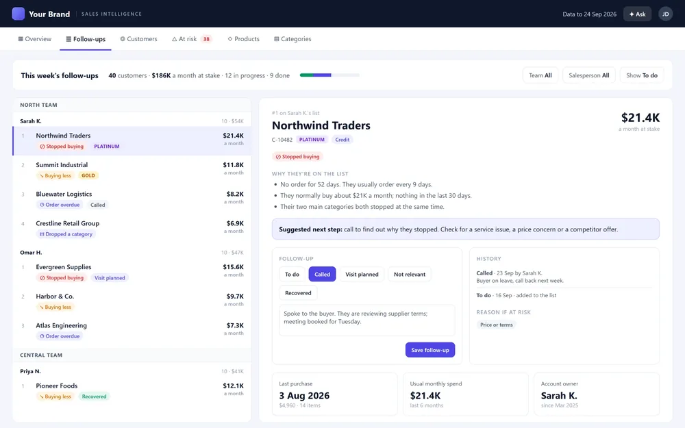Viewport: 685px width, 428px height.
Task: Click the Price or terms reason chip
Action: [x=496, y=325]
